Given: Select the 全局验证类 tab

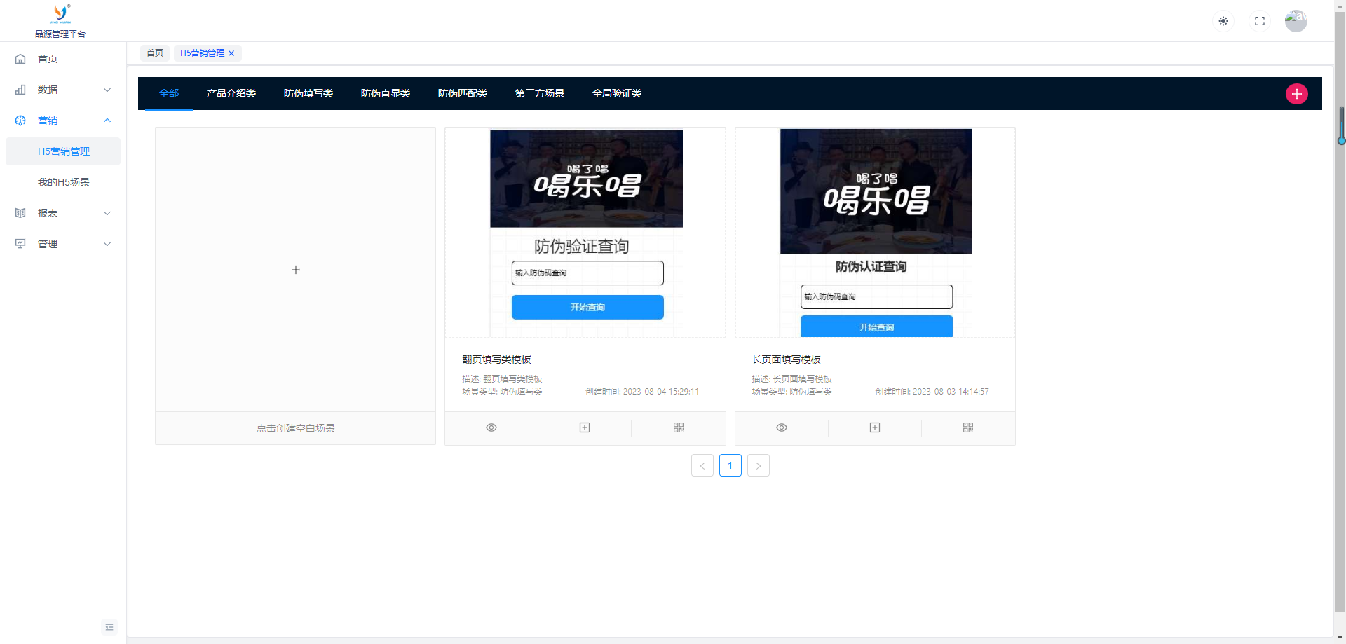Looking at the screenshot, I should point(617,93).
